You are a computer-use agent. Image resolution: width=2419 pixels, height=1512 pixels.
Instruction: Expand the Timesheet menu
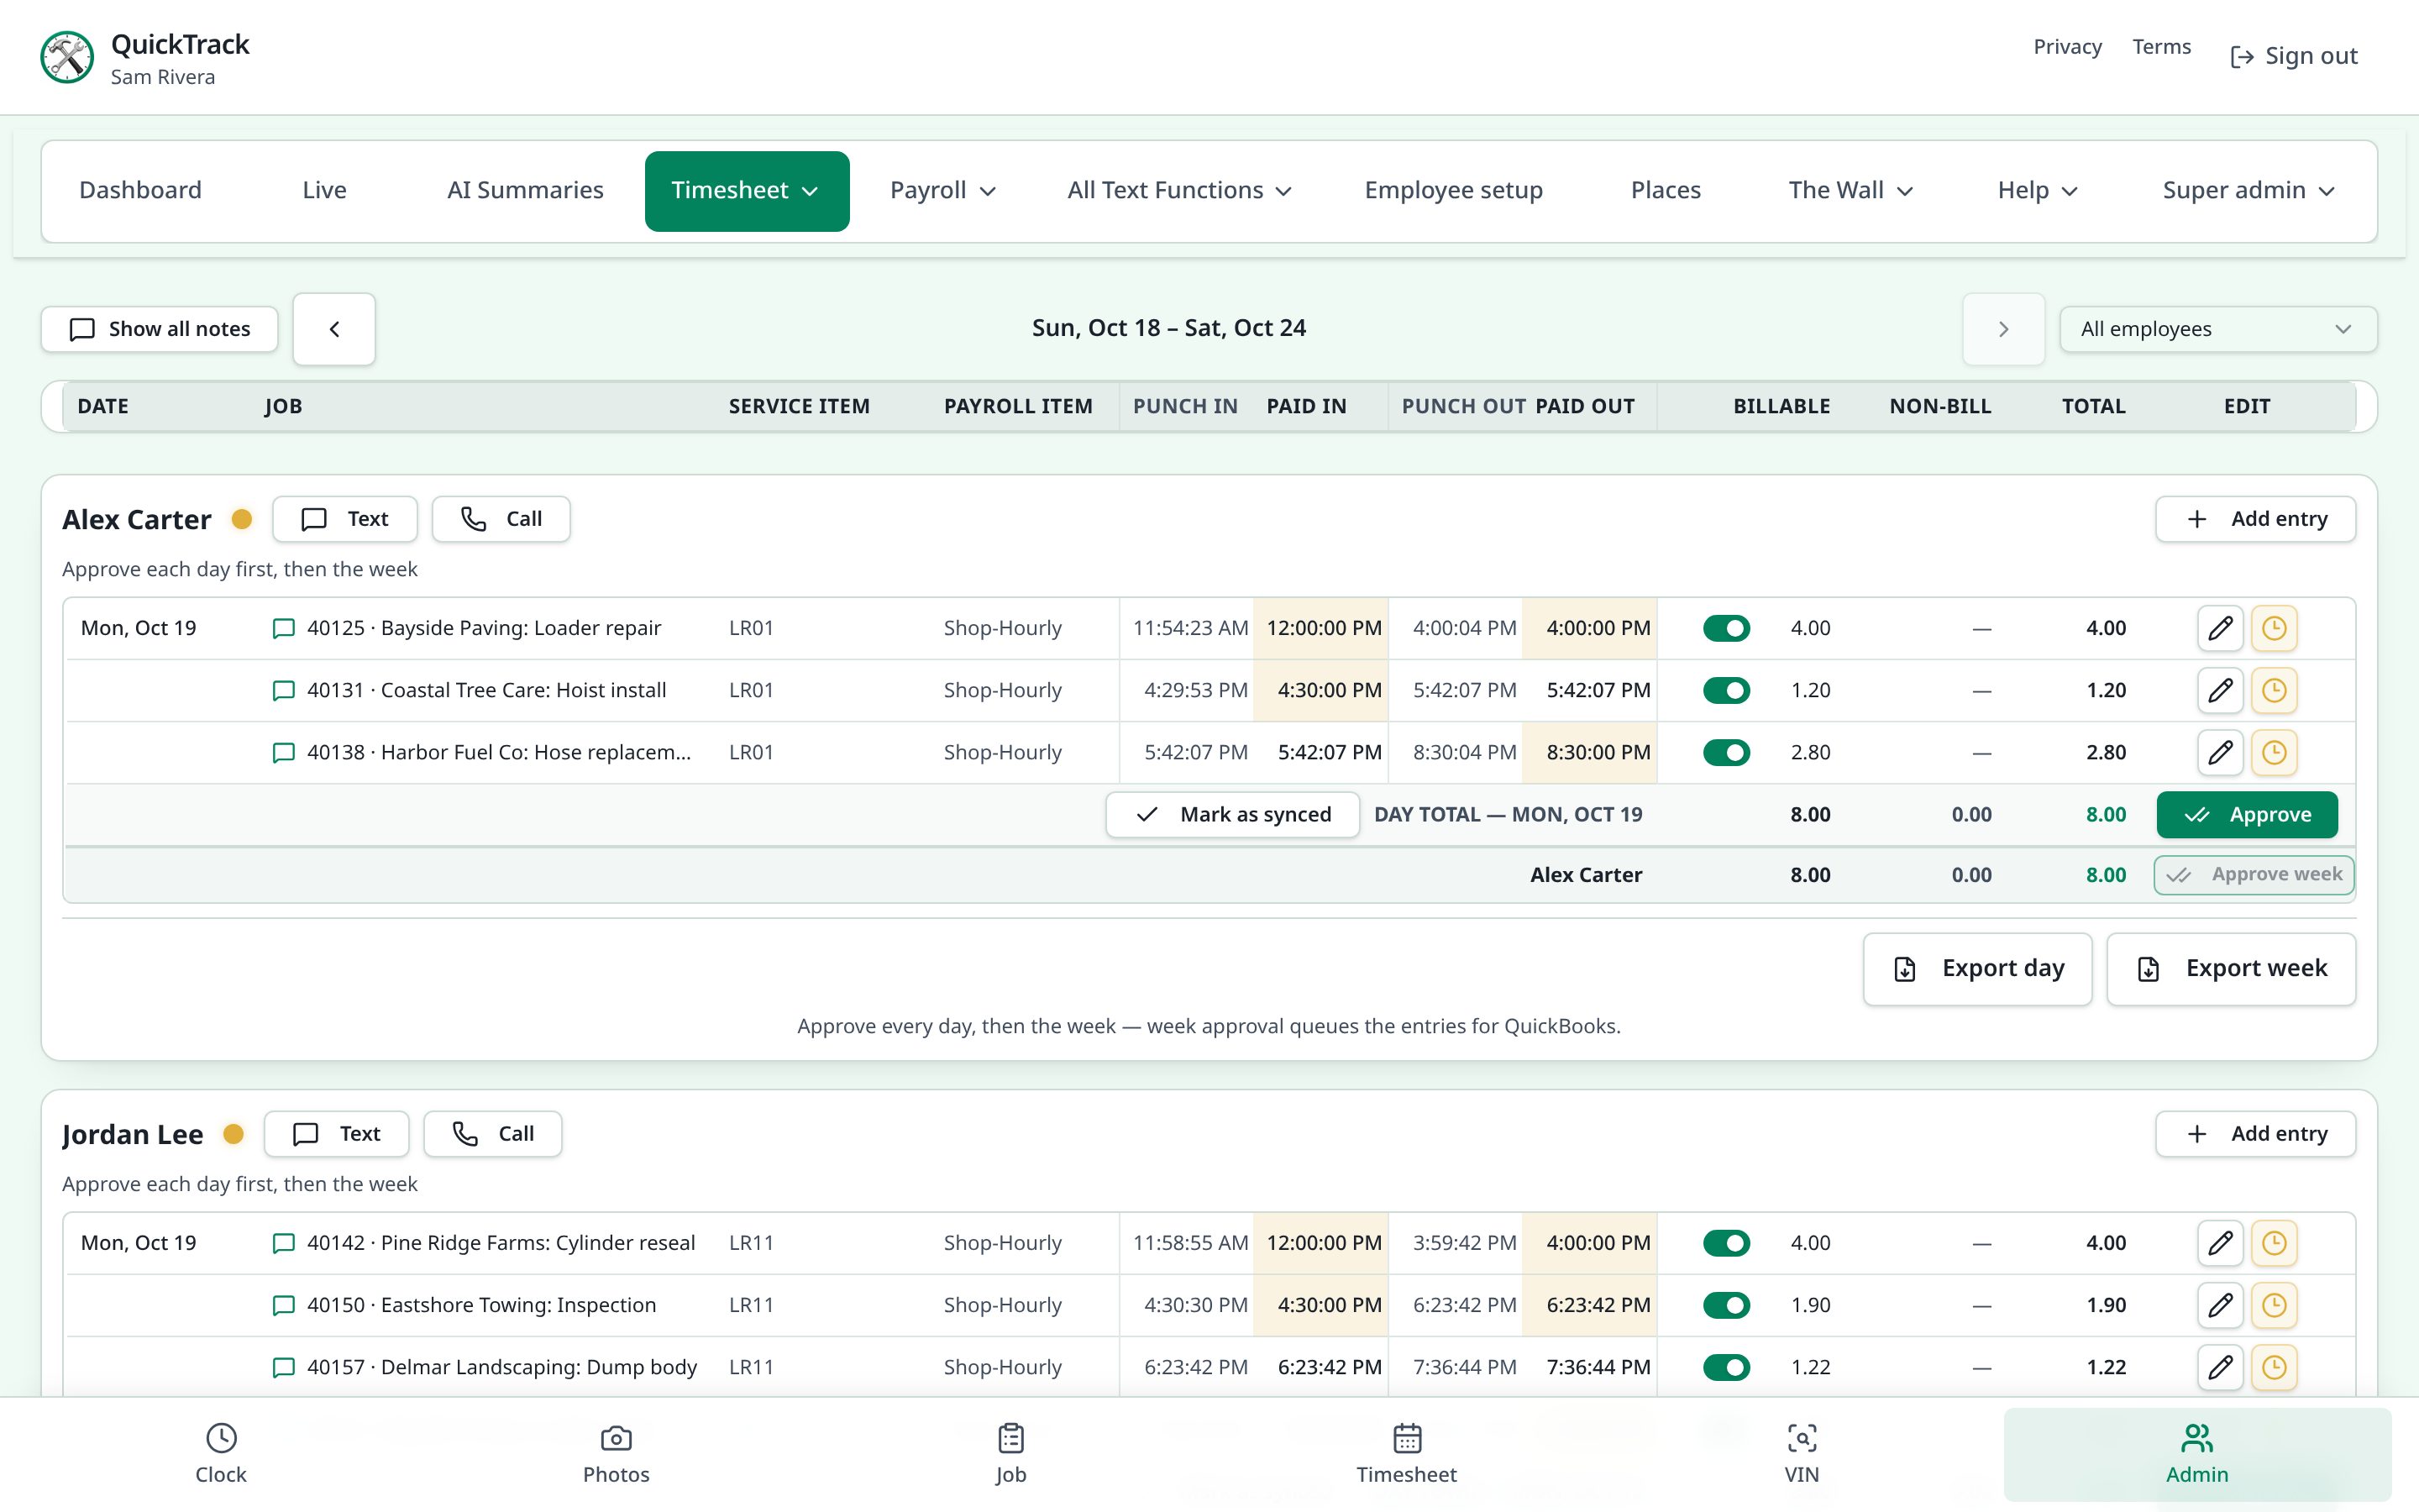747,191
